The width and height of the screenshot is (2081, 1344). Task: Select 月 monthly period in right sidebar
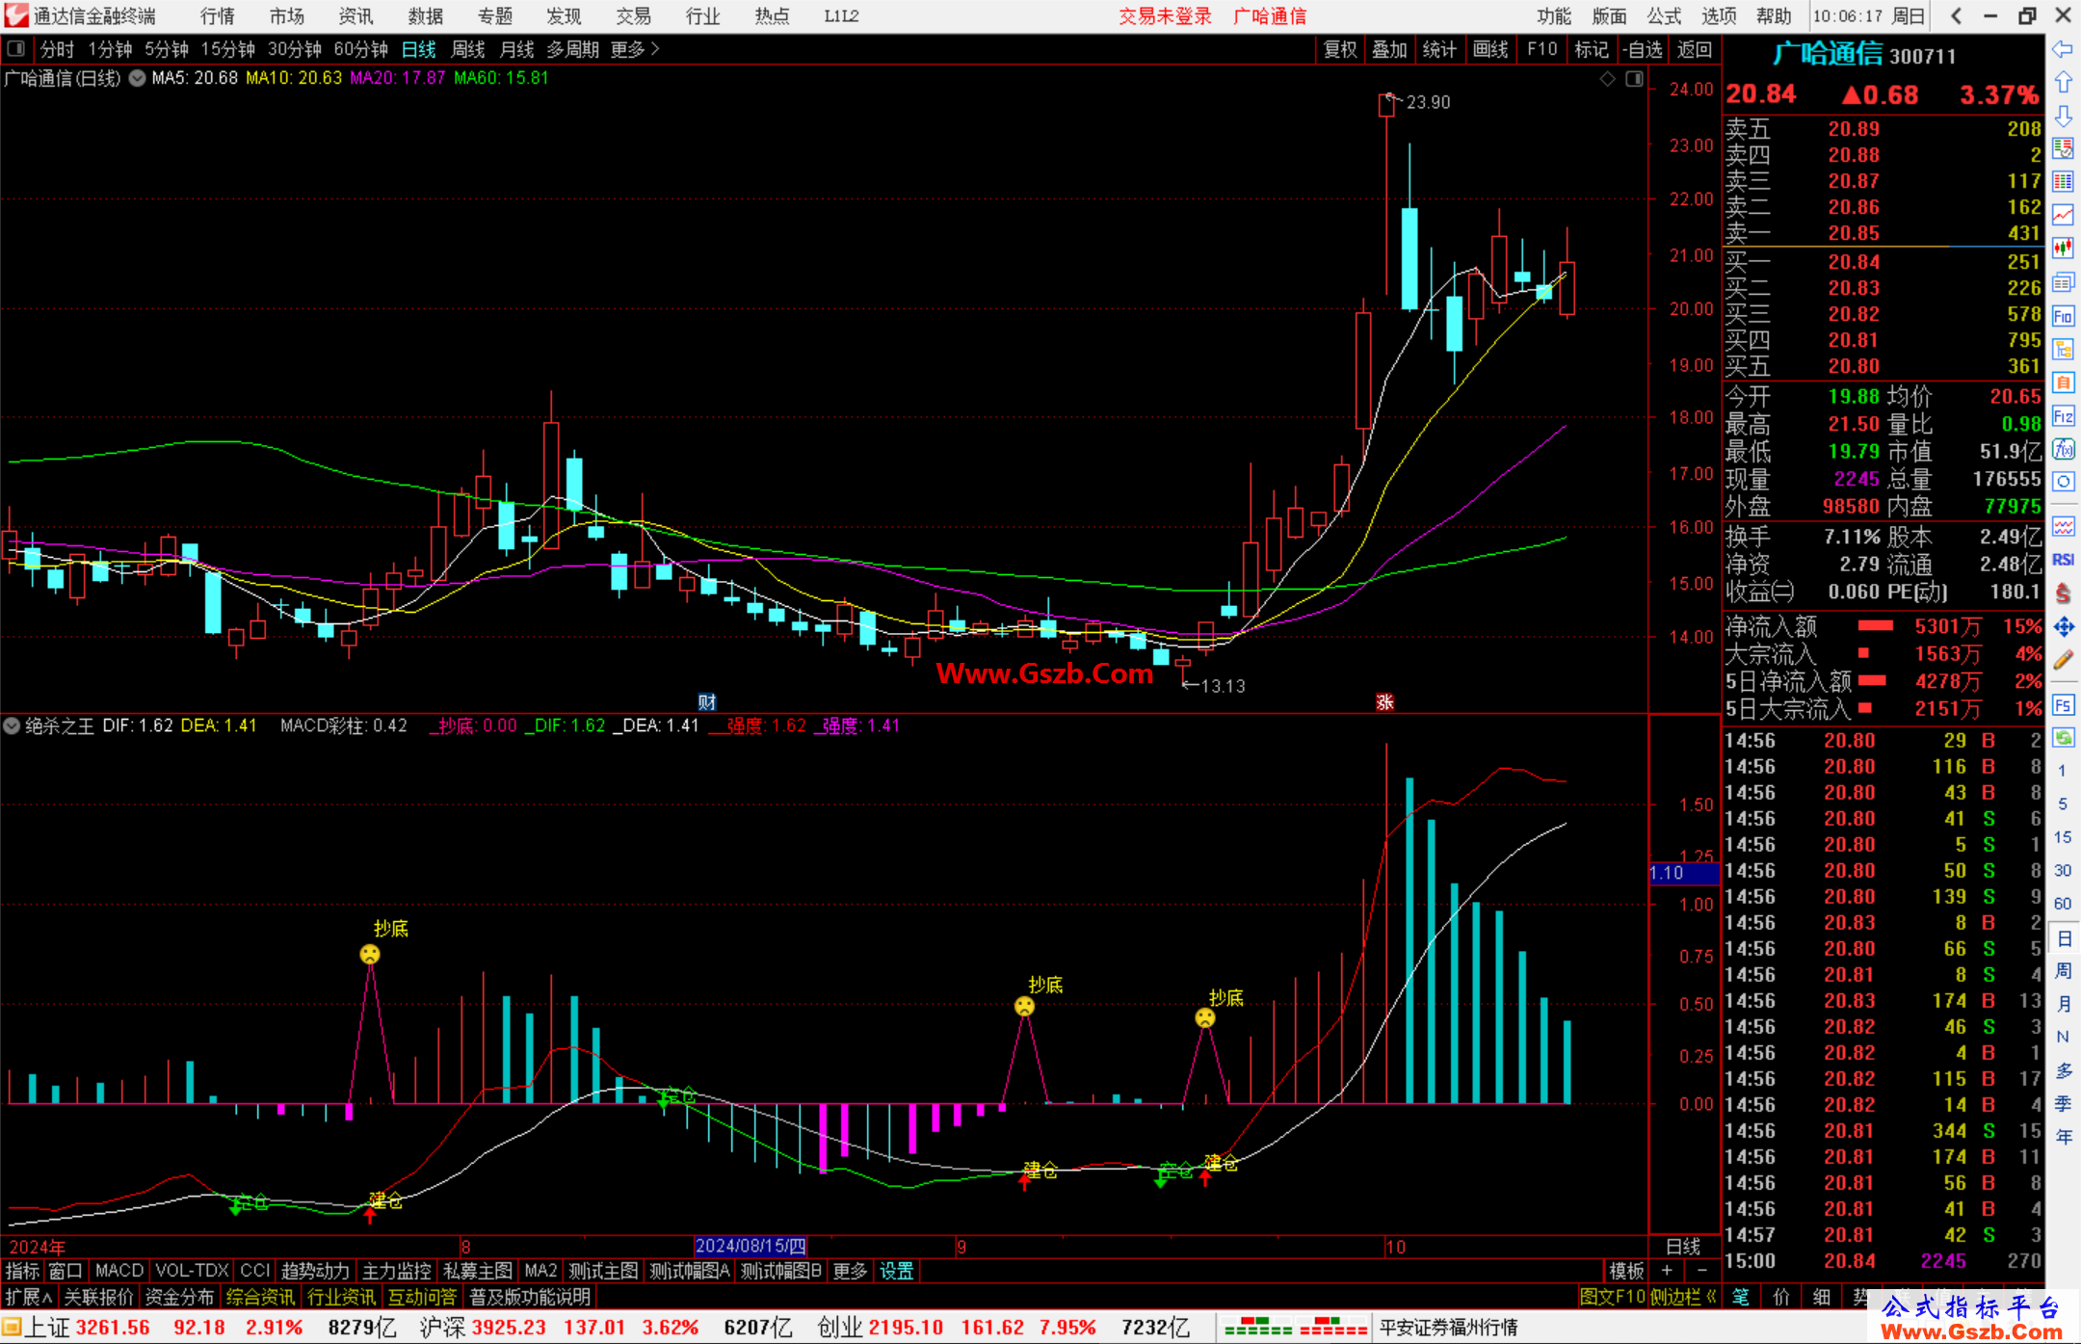pos(2063,1004)
